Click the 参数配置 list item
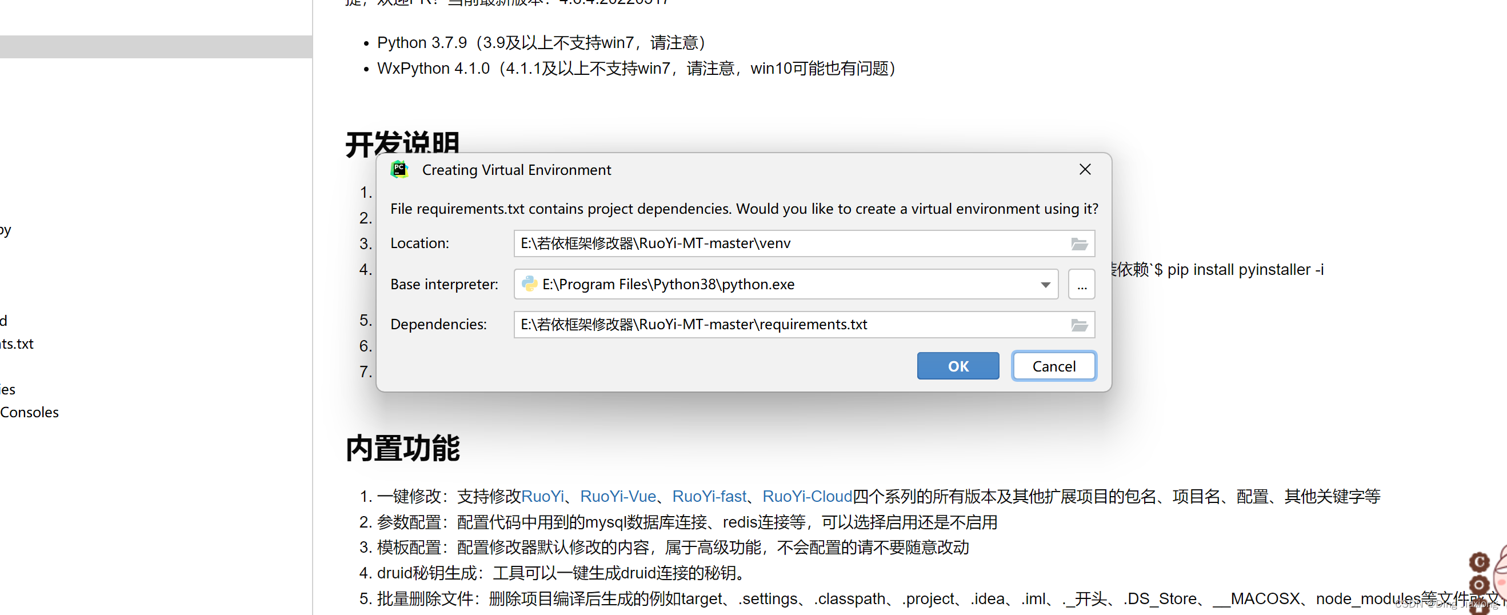This screenshot has width=1507, height=615. (x=687, y=522)
